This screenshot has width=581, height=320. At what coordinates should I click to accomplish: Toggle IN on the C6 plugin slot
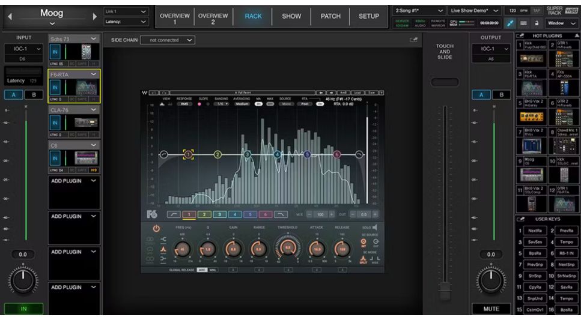[55, 158]
